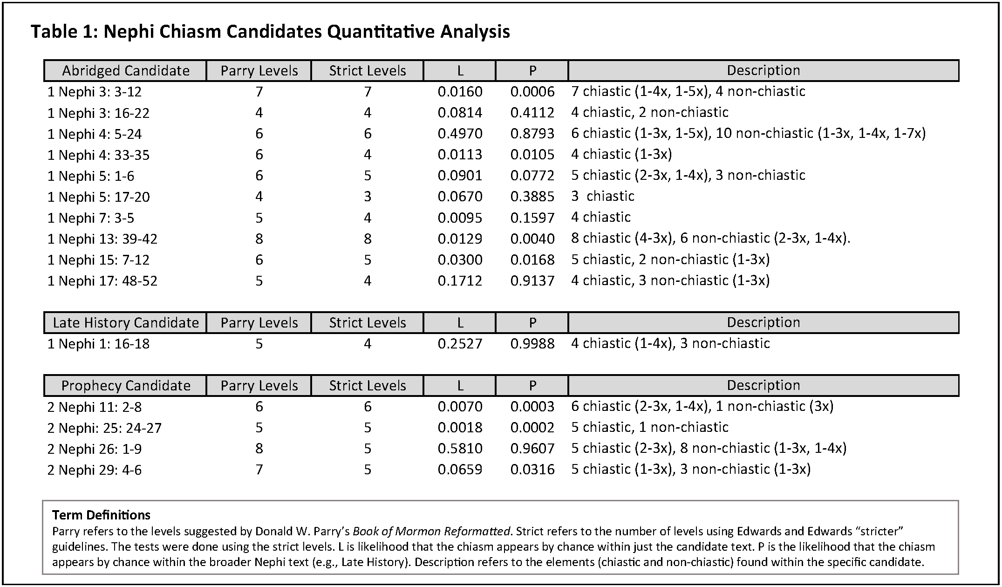Select the 1 Nephi 13: 39-42 row label
Image resolution: width=1002 pixels, height=587 pixels.
click(102, 239)
